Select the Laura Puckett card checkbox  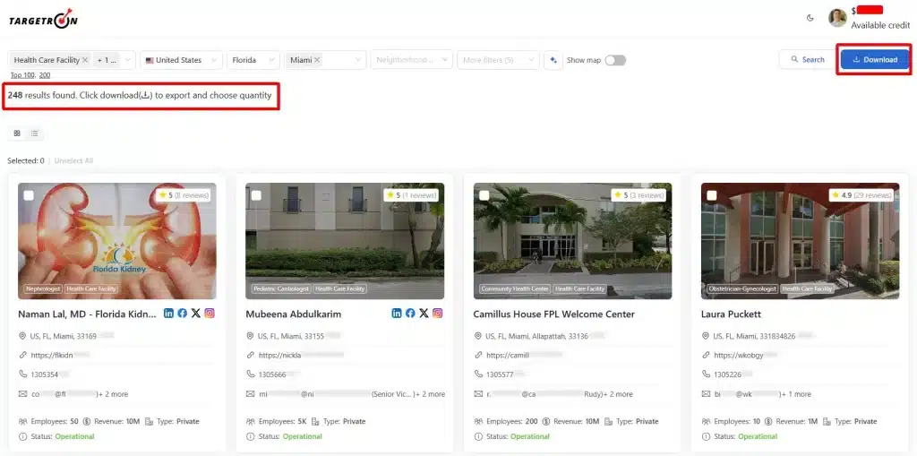tap(712, 195)
